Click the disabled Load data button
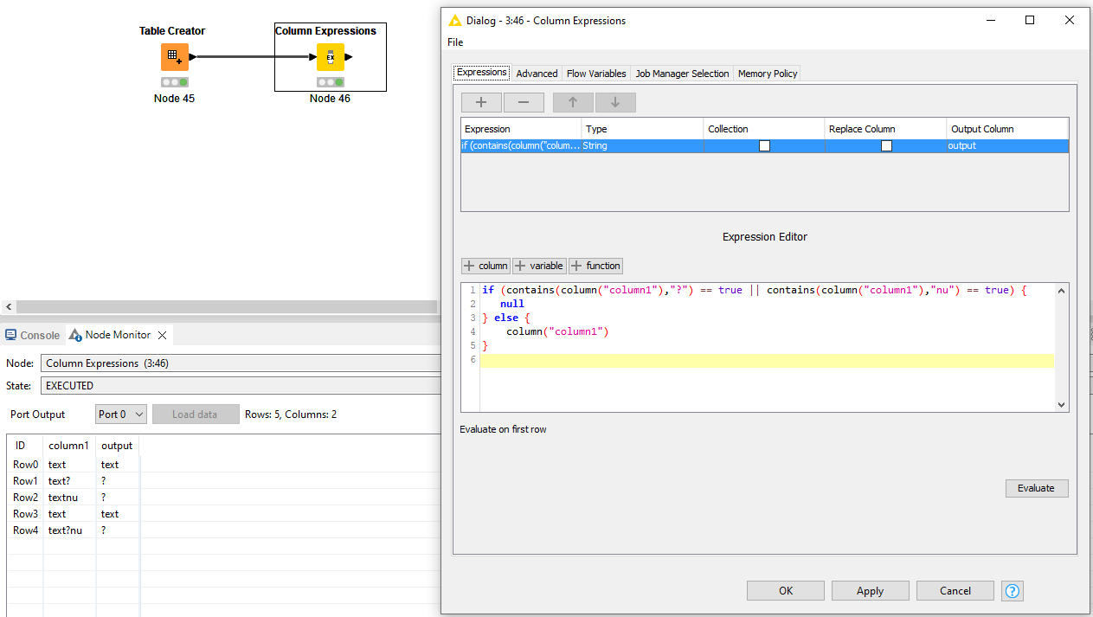 (196, 415)
